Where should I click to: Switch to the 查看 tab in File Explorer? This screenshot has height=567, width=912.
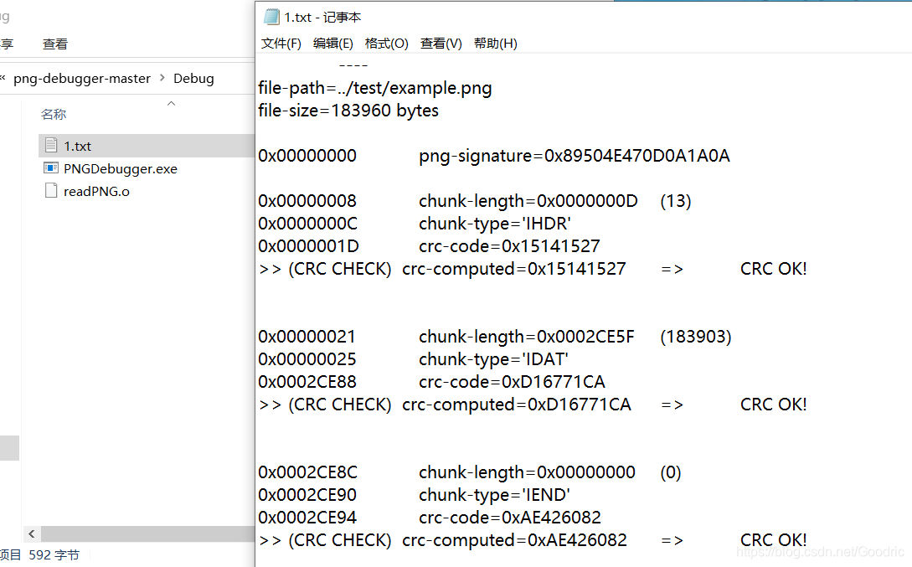tap(55, 44)
